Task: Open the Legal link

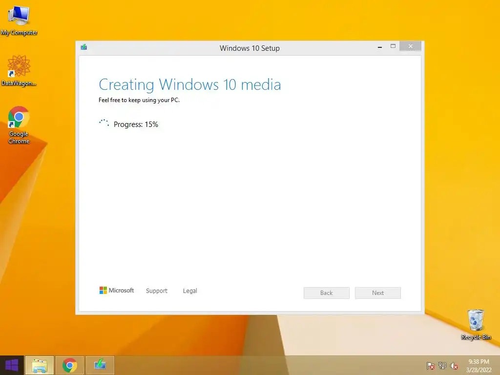Action: click(190, 291)
